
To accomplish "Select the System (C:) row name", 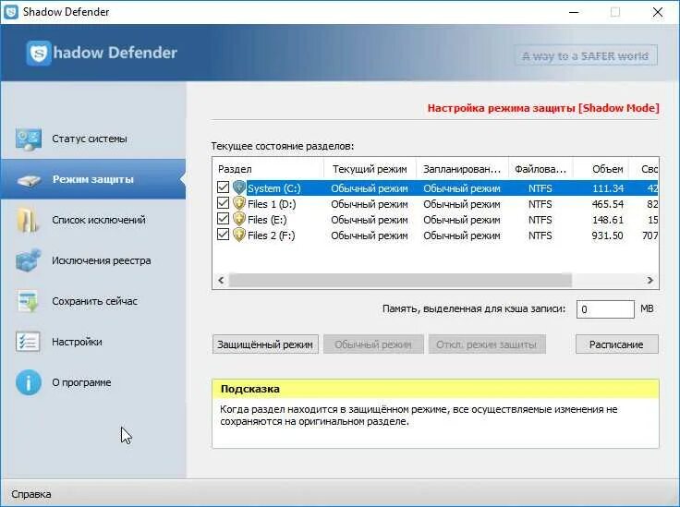I will coord(274,188).
